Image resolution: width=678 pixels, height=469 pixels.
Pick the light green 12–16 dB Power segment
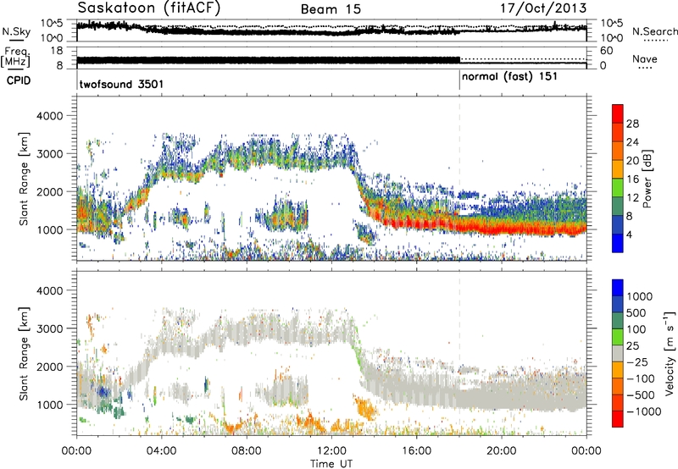pyautogui.click(x=618, y=188)
